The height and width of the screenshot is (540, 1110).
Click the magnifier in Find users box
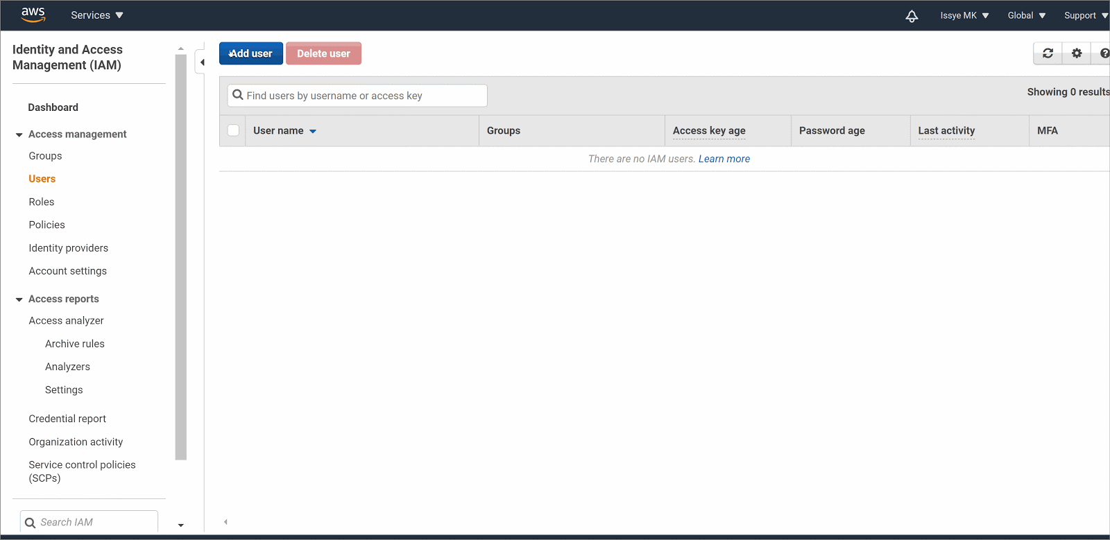point(238,95)
